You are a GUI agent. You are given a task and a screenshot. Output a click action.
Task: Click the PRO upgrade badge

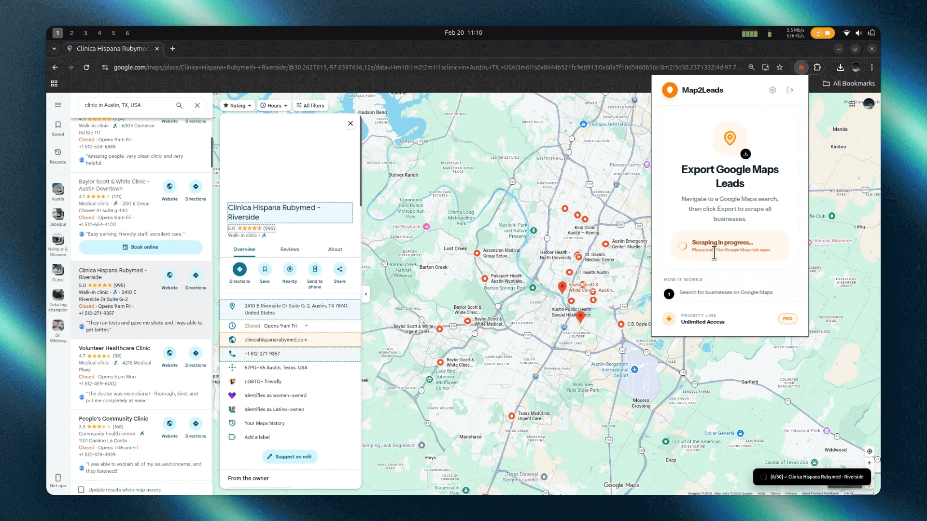pos(787,319)
